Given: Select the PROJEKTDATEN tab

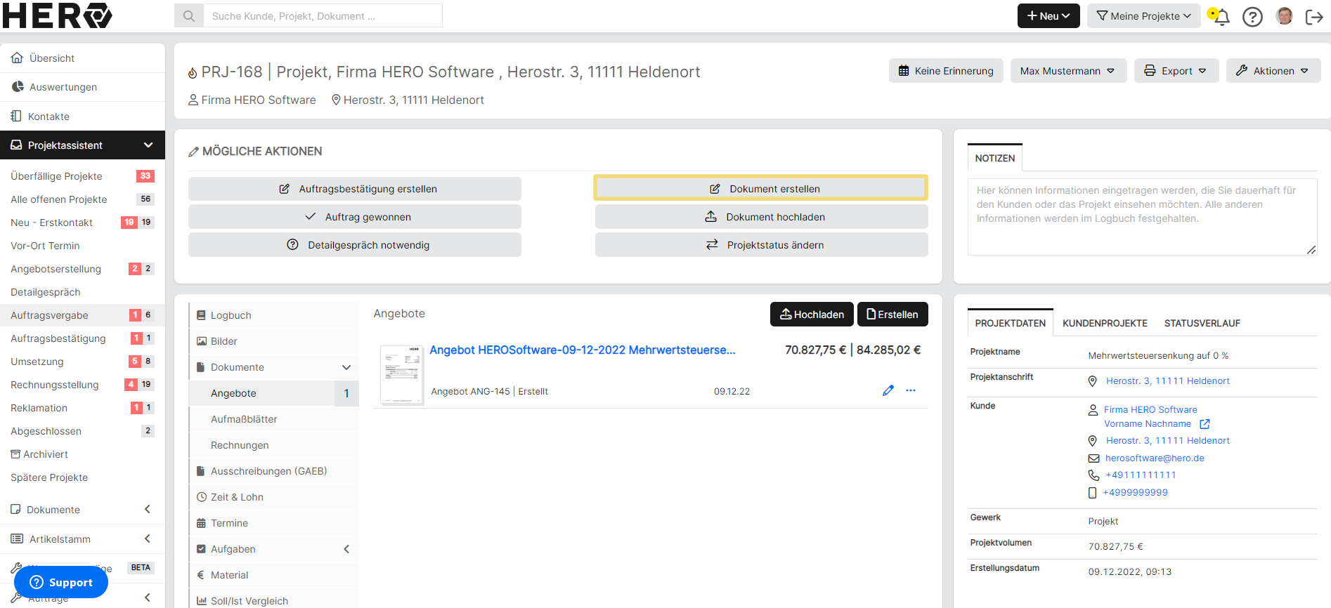Looking at the screenshot, I should pos(1010,323).
